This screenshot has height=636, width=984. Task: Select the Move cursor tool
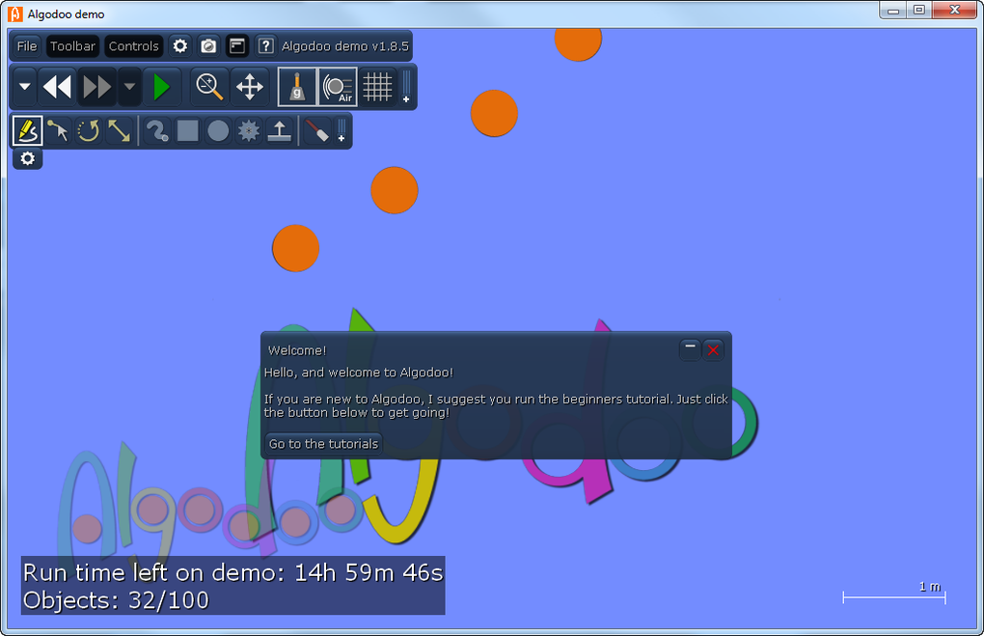pyautogui.click(x=58, y=130)
